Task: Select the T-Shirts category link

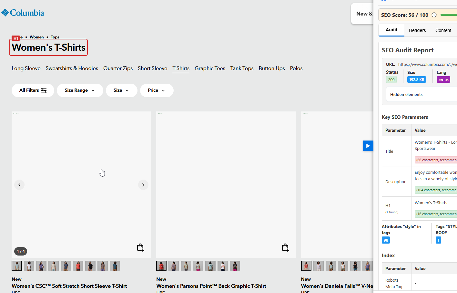Action: (181, 68)
